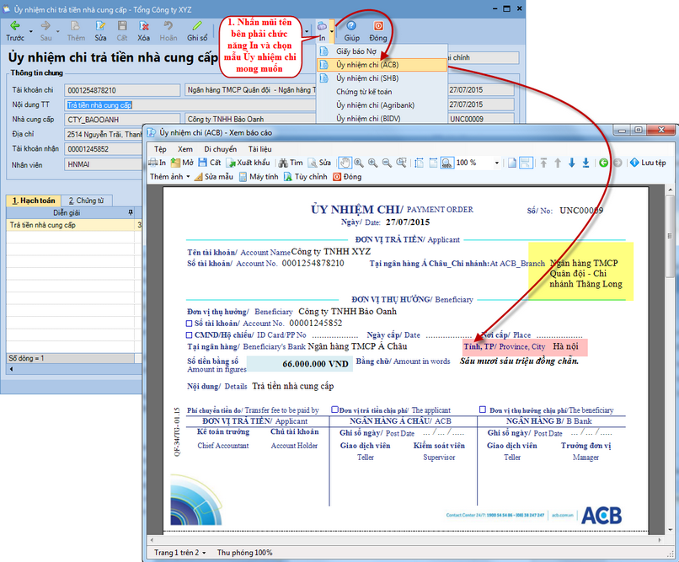Select the Trả tiền nhà cung cấp grid row

pos(73,225)
